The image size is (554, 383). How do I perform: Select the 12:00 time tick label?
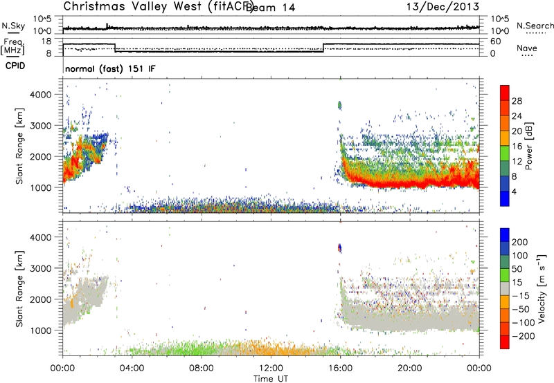(x=271, y=368)
